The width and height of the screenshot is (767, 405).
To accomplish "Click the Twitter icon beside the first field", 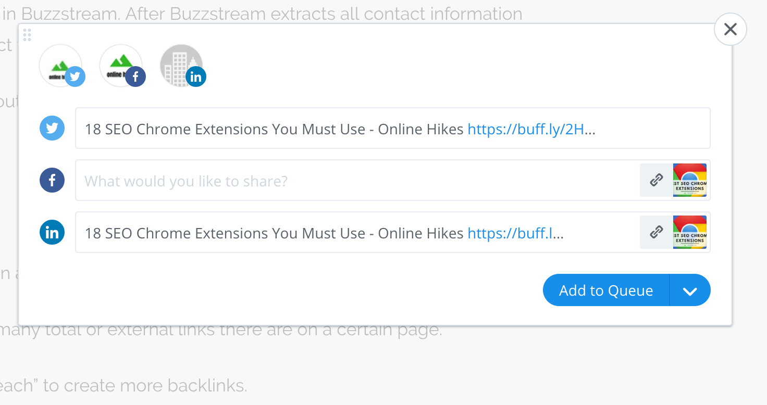I will tap(52, 128).
